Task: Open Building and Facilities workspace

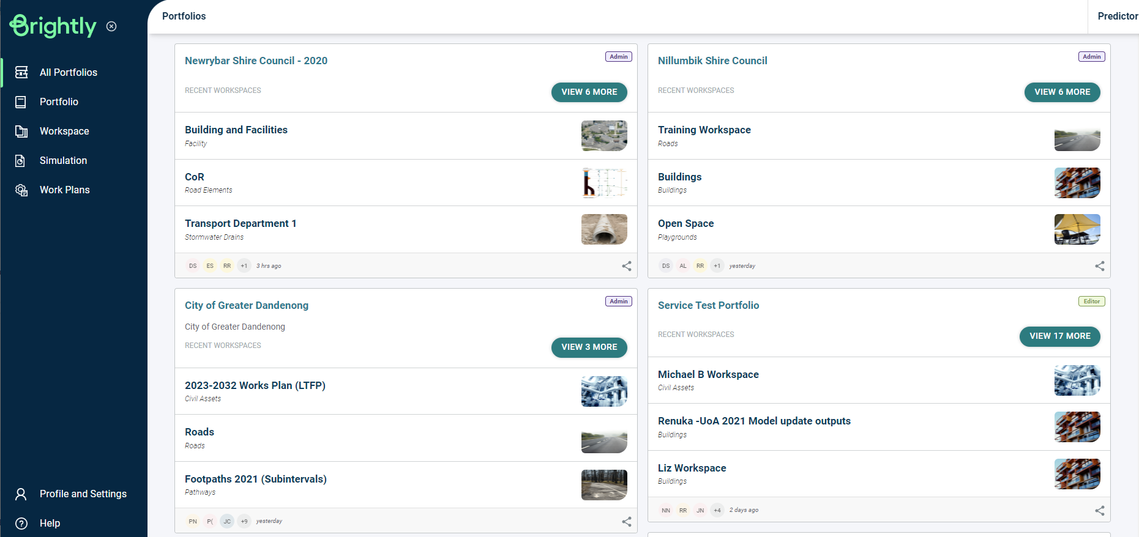Action: coord(406,136)
